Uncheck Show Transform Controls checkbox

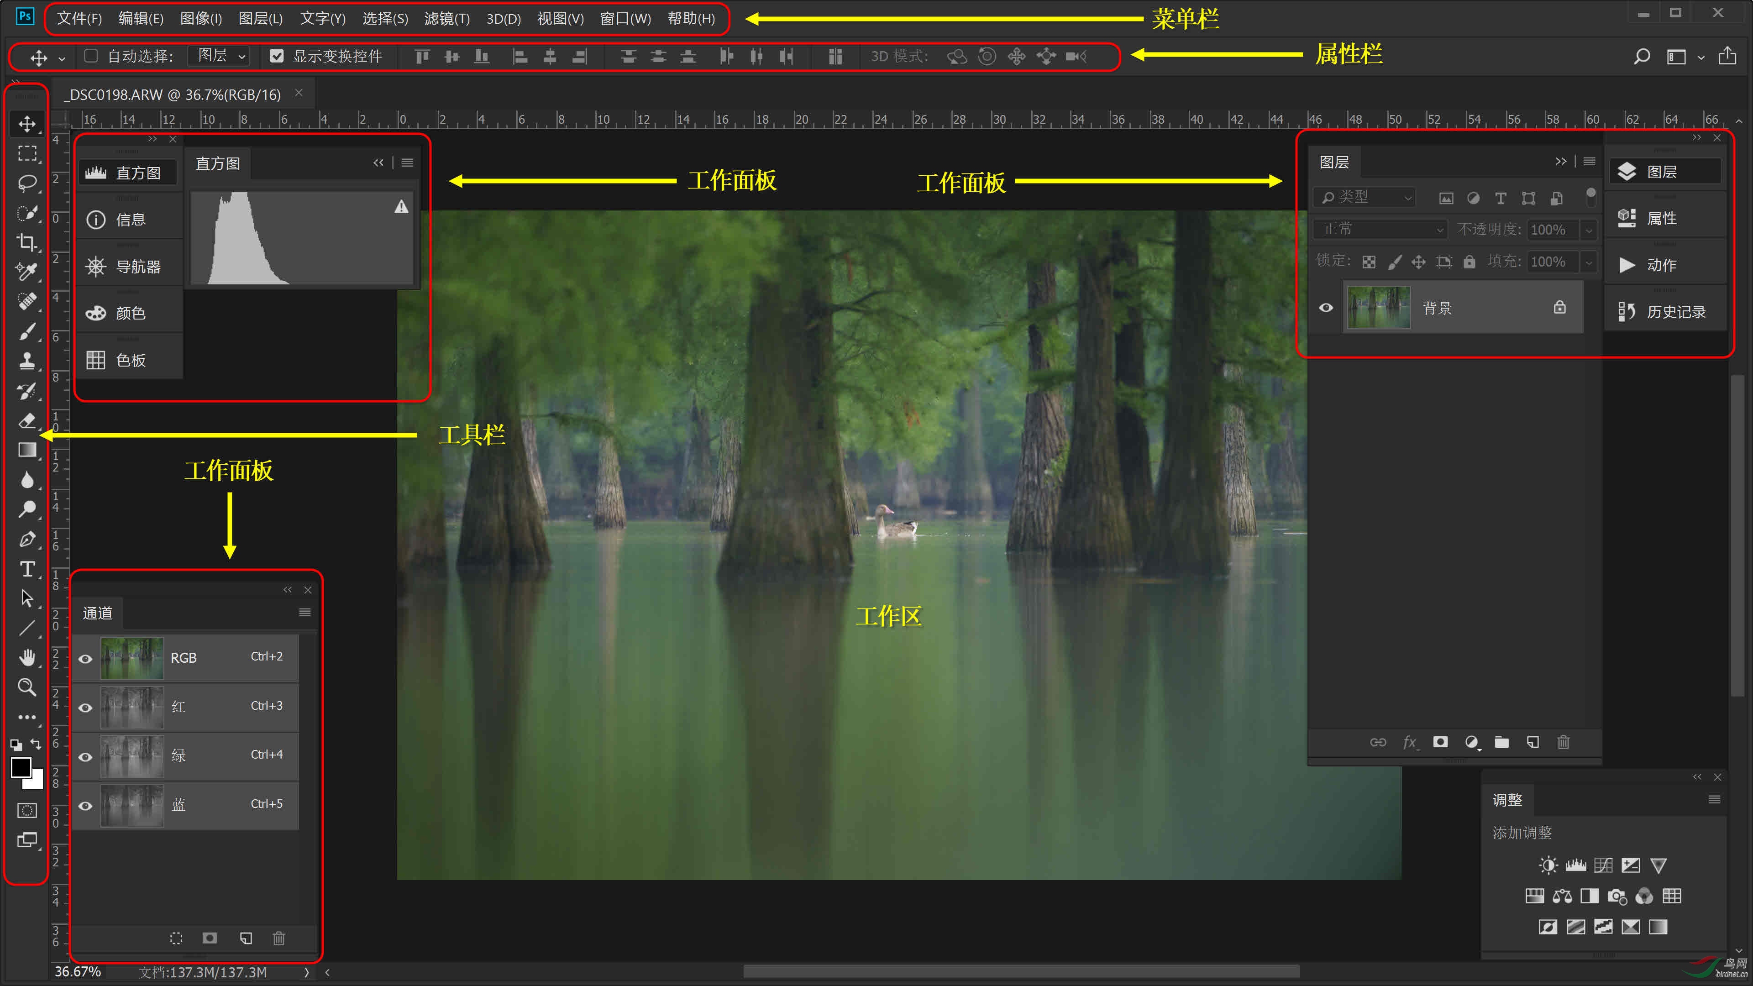click(x=276, y=56)
